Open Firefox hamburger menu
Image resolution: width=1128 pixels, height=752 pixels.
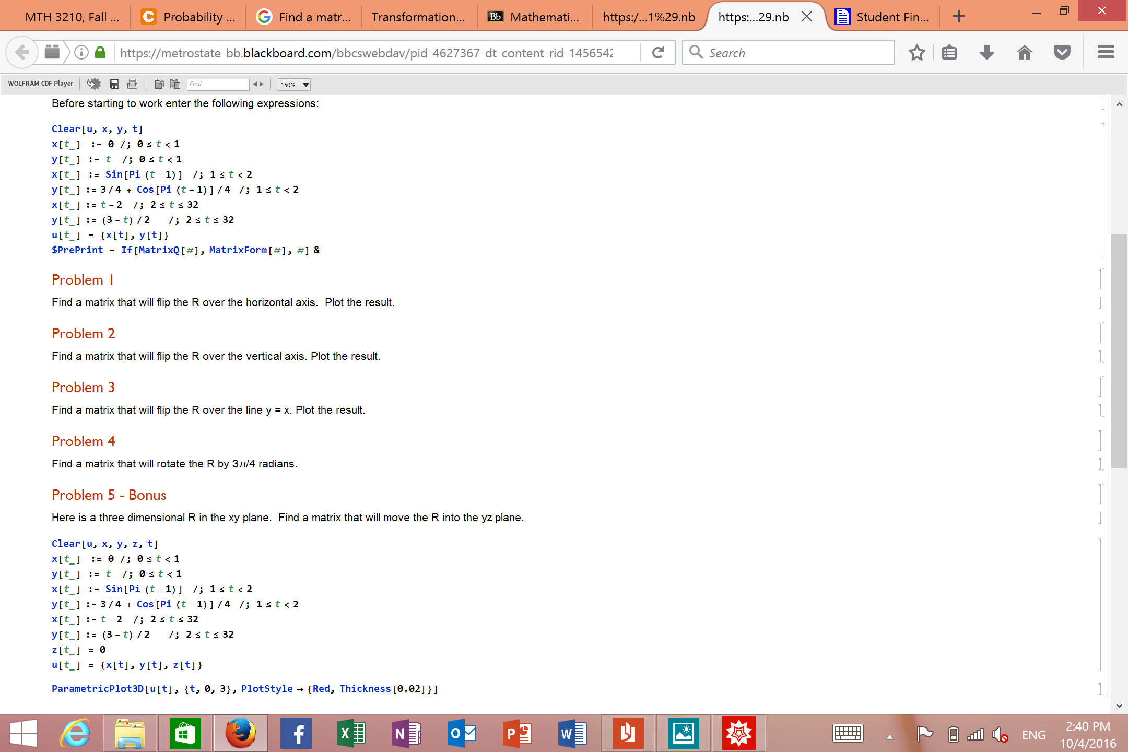tap(1106, 53)
